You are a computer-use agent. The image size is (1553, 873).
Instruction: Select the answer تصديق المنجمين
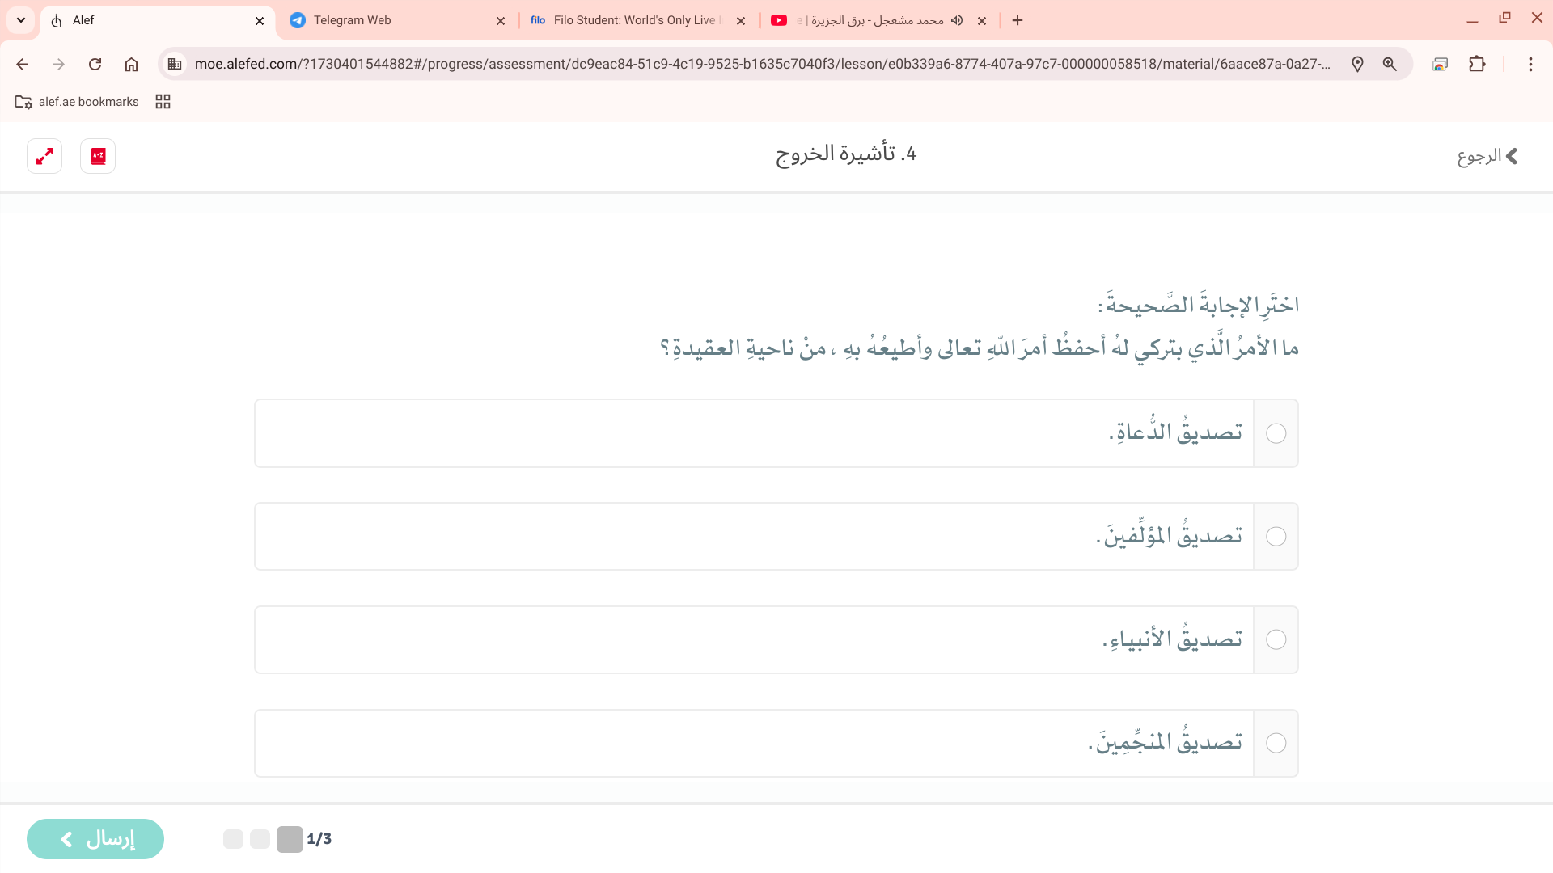pyautogui.click(x=1276, y=744)
